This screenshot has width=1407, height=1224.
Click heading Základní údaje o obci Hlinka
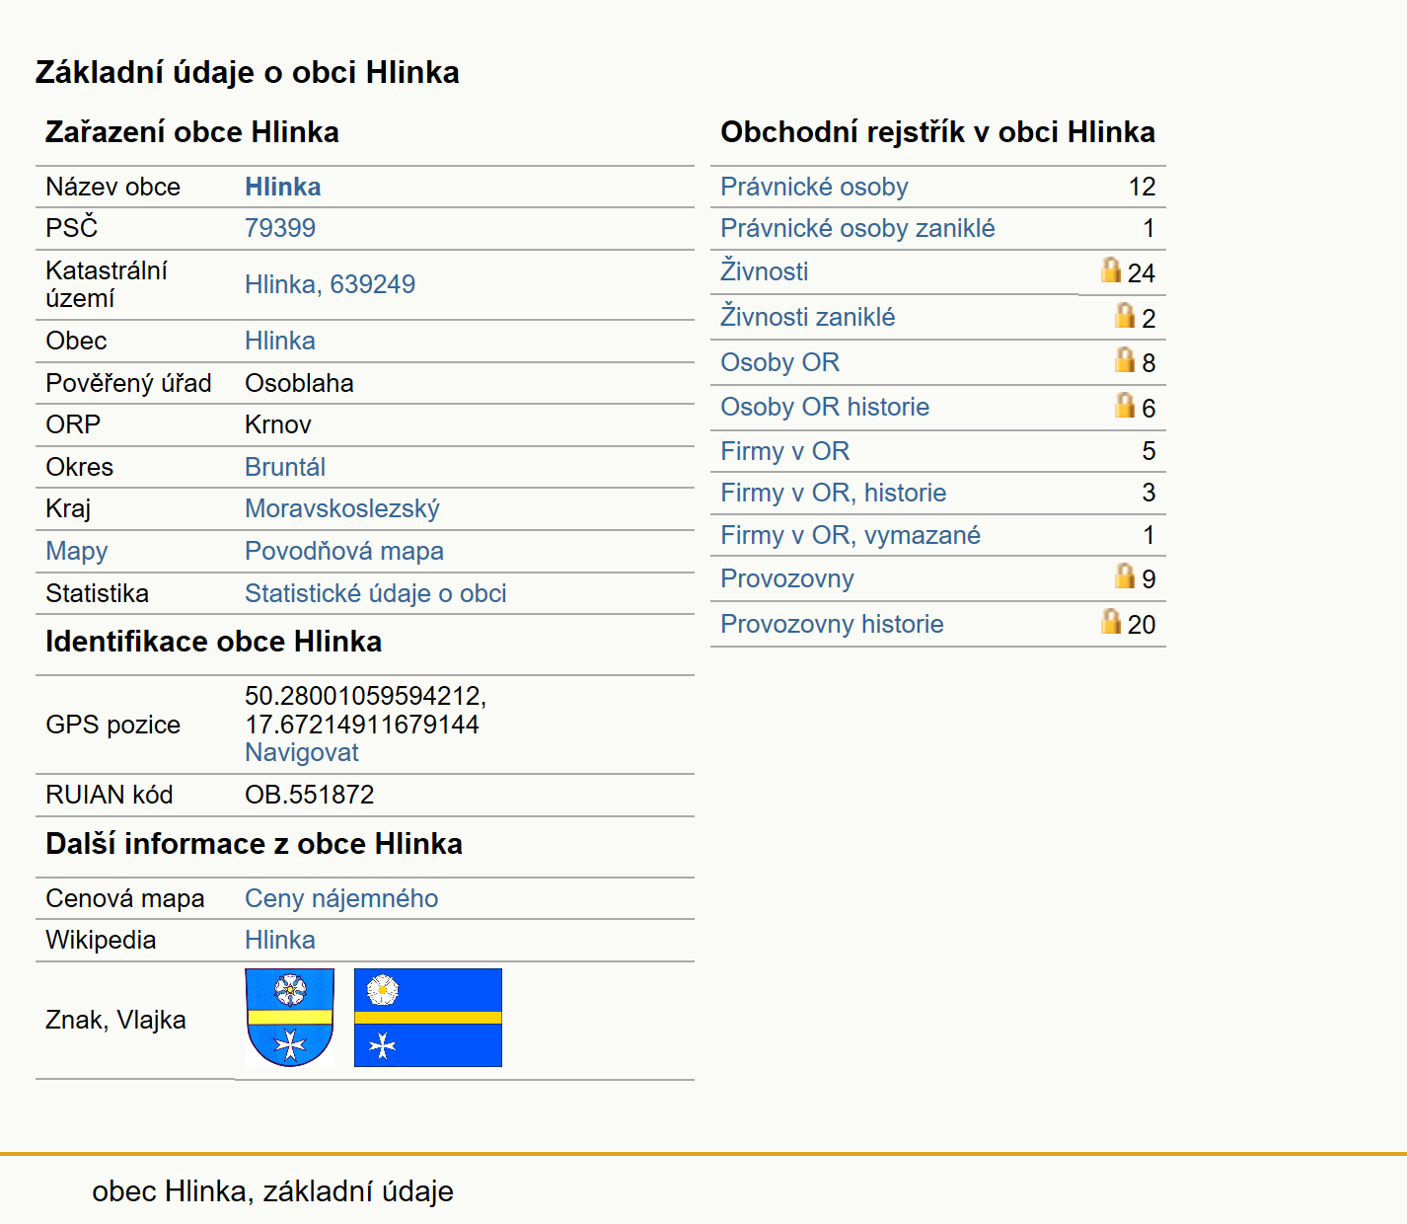click(x=248, y=72)
